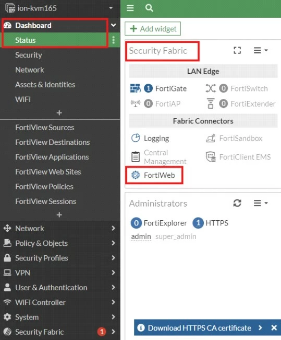Click the FortiGate firewall icon
This screenshot has height=340, width=281.
[136, 88]
